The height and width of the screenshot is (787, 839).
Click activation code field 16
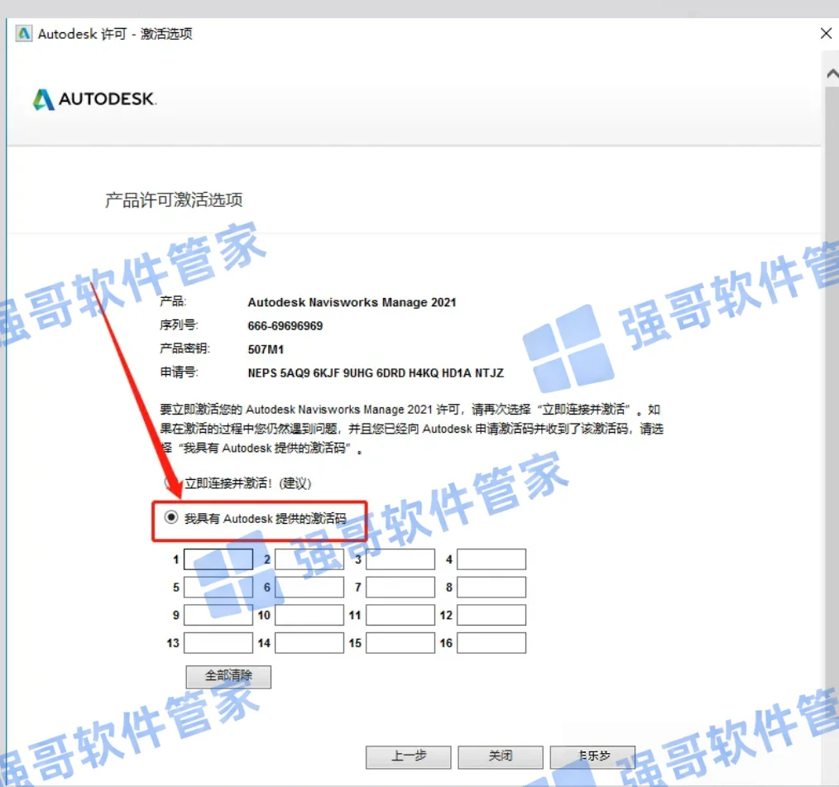(x=491, y=642)
